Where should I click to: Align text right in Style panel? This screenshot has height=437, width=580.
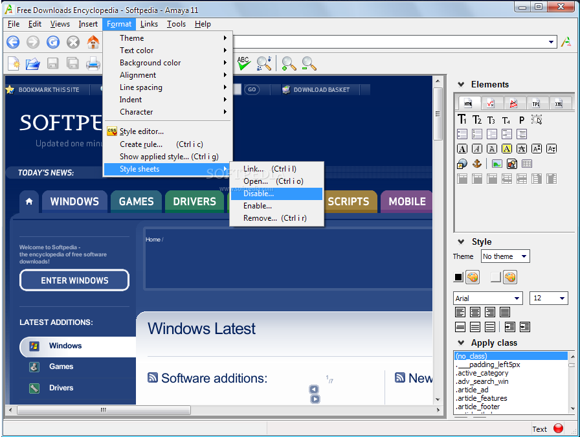pyautogui.click(x=490, y=312)
